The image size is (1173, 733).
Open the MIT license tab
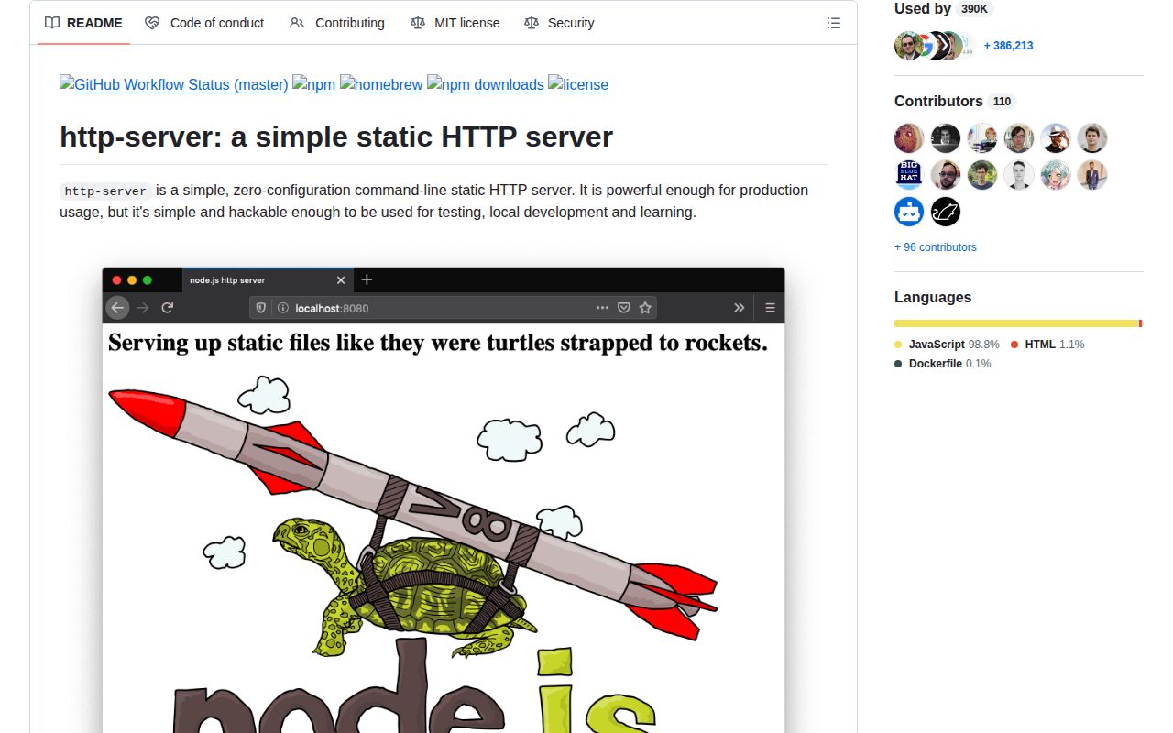455,23
